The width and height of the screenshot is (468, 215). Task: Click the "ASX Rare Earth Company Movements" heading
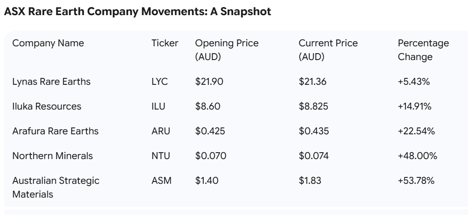(x=137, y=12)
